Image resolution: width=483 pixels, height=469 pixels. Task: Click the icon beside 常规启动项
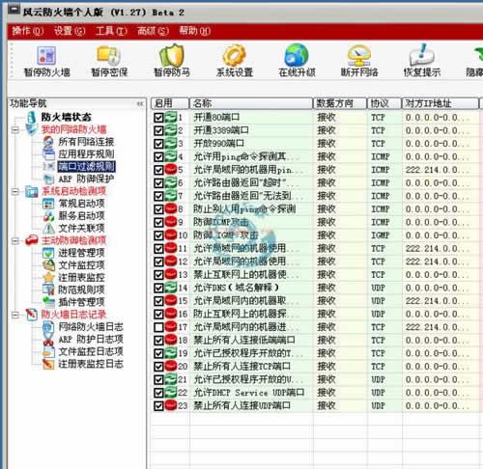pyautogui.click(x=48, y=204)
